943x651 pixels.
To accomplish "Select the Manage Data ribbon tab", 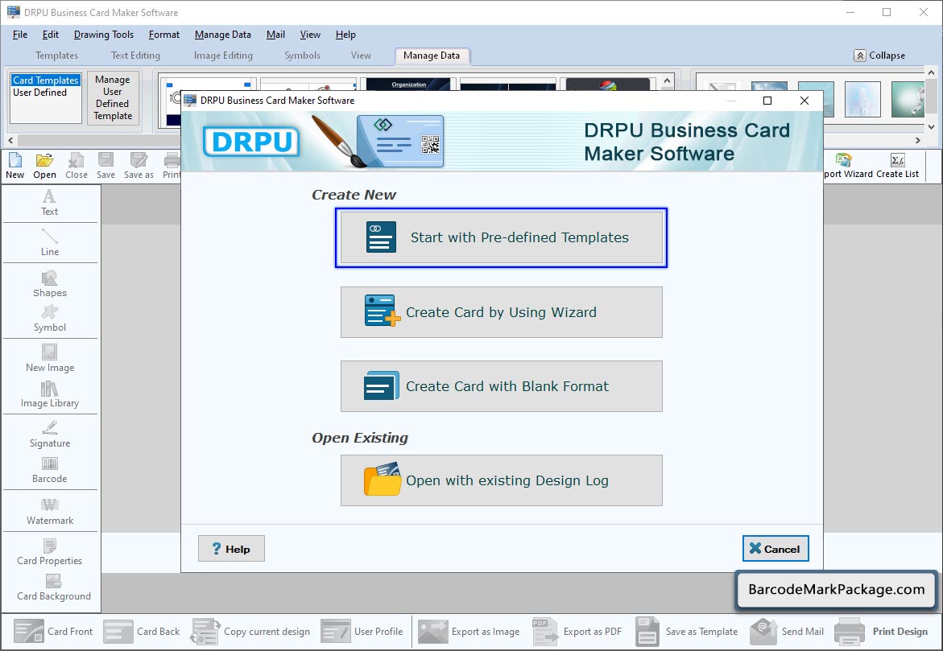I will click(x=431, y=56).
